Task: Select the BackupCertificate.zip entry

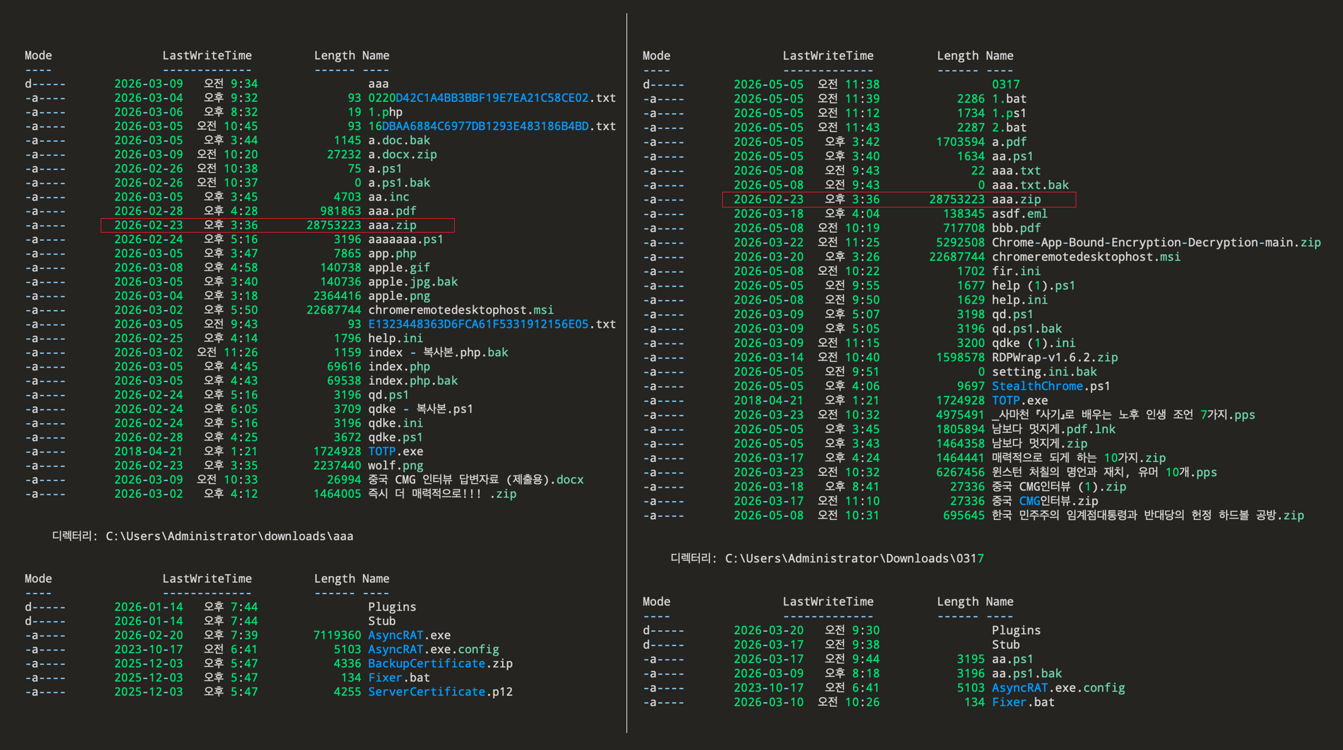Action: click(440, 663)
